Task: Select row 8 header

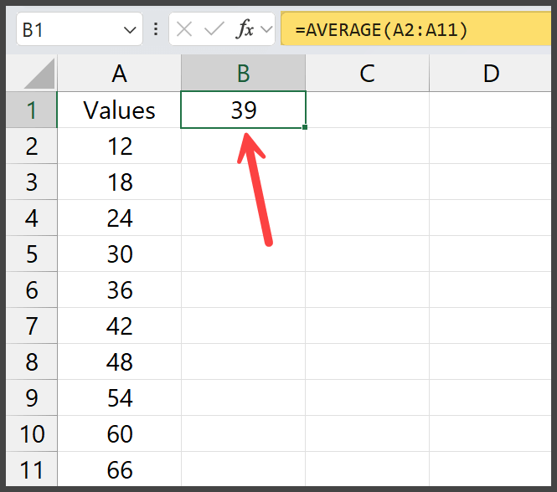Action: pos(32,361)
